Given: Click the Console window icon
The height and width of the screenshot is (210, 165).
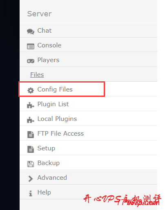Looking at the screenshot, I should pos(31,46).
